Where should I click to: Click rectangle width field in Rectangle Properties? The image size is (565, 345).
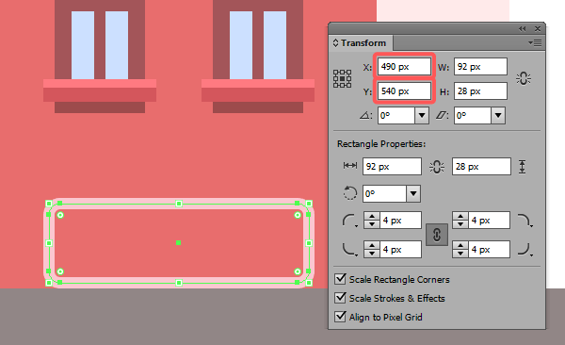(392, 166)
